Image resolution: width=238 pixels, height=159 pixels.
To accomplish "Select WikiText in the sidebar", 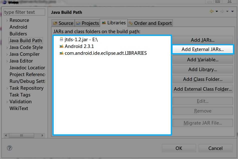I will tap(19, 108).
